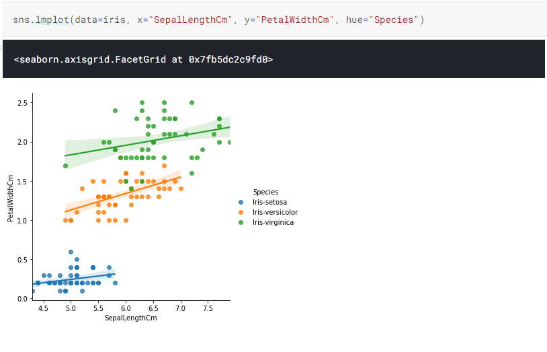Click the orange Iris-versicolor legend marker
This screenshot has height=352, width=547.
(x=241, y=212)
